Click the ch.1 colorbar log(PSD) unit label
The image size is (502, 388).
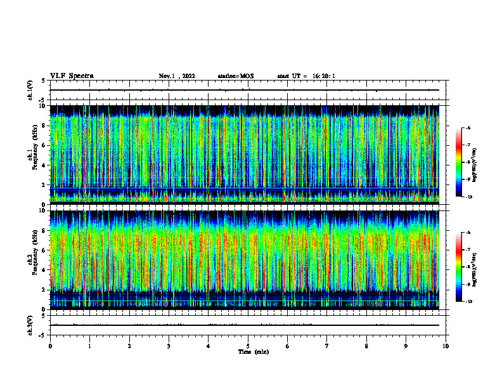point(475,165)
